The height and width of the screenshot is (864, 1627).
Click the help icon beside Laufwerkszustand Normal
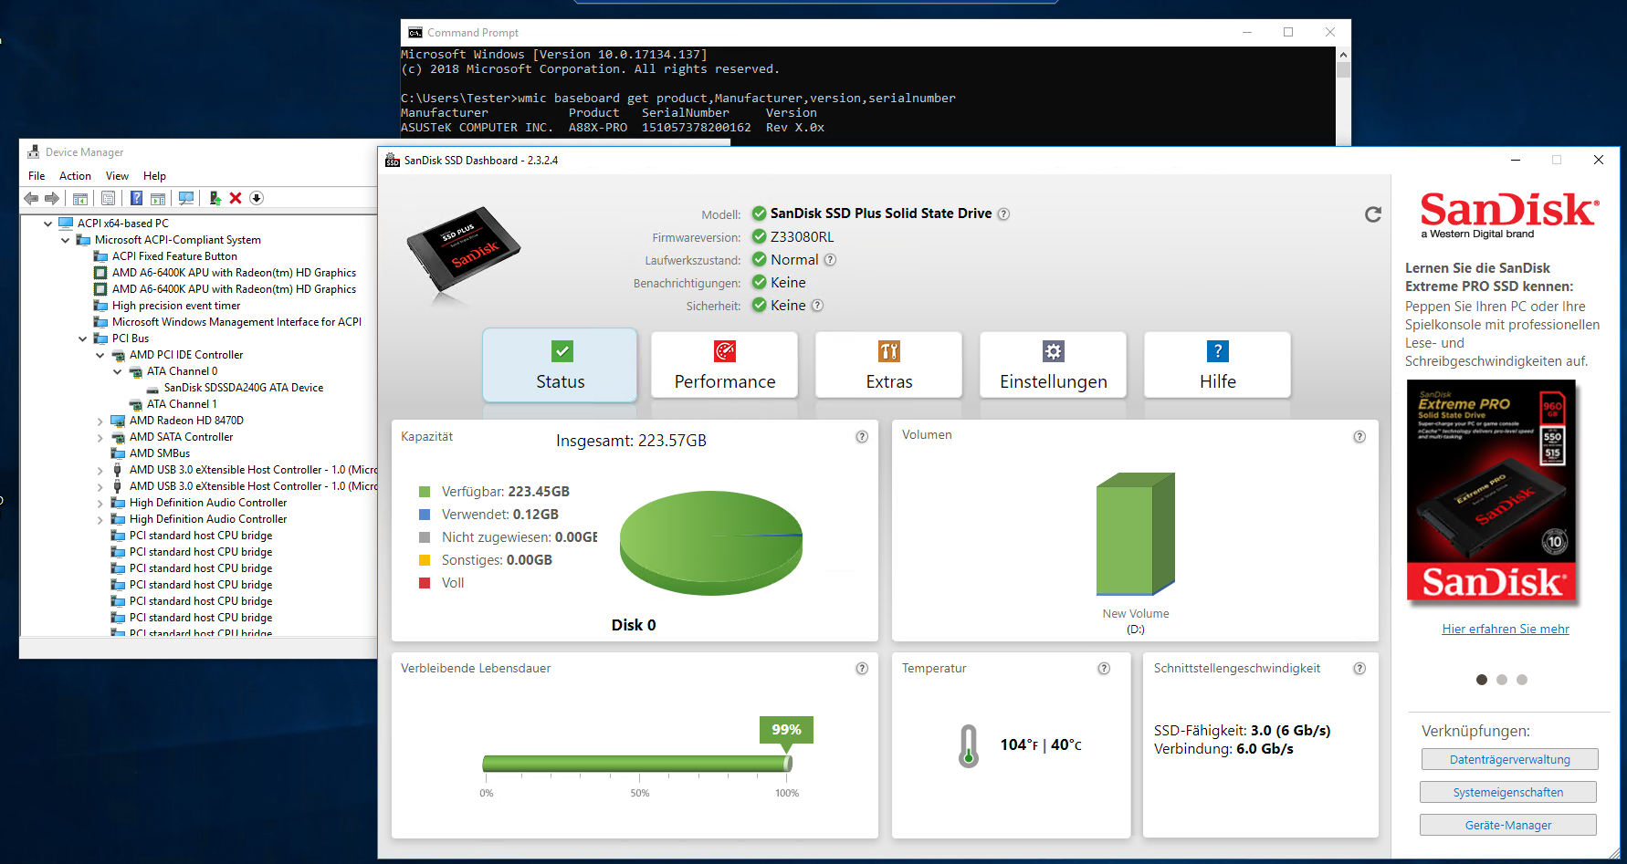click(x=830, y=259)
